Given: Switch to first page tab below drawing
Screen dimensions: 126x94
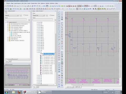Looking at the screenshot, I should (x=70, y=87).
